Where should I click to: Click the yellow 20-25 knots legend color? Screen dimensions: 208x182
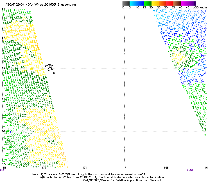tap(155, 3)
